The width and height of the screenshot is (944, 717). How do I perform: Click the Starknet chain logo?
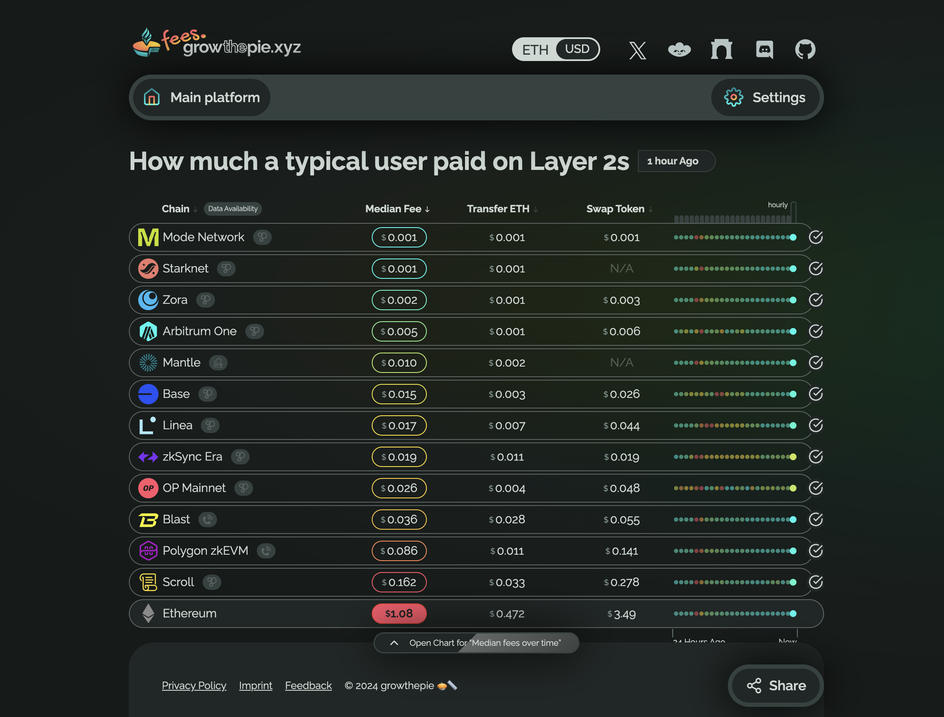click(148, 269)
